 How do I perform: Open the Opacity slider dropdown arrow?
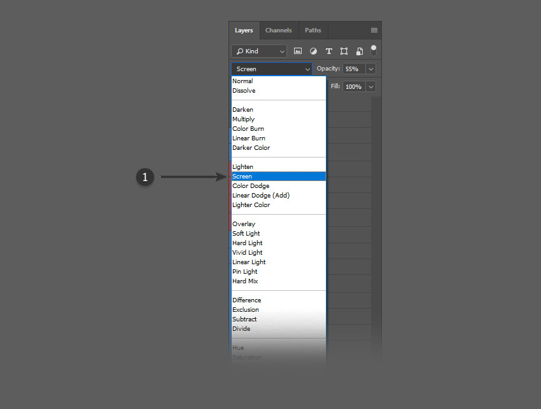(371, 69)
